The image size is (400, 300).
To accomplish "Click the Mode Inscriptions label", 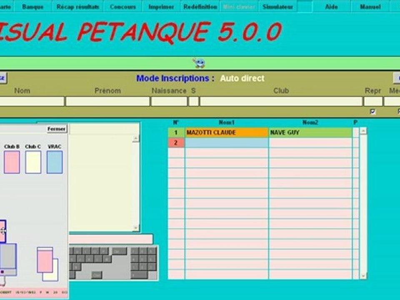I will point(175,78).
